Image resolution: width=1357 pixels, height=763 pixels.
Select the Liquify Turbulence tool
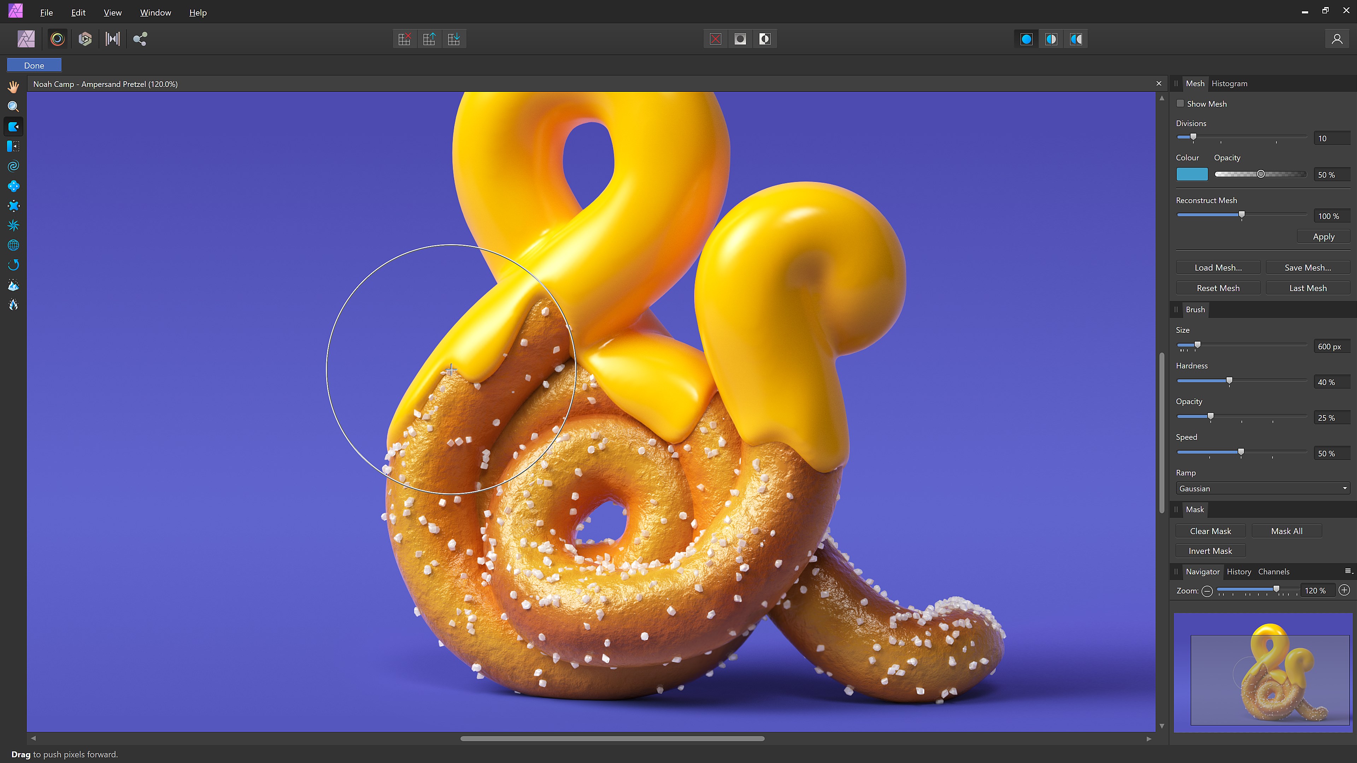pyautogui.click(x=14, y=225)
